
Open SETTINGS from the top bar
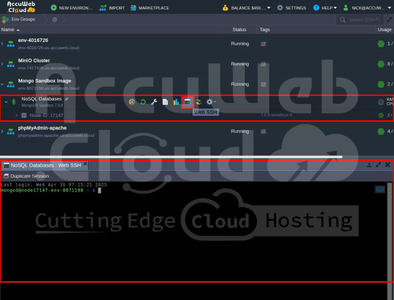[x=292, y=7]
